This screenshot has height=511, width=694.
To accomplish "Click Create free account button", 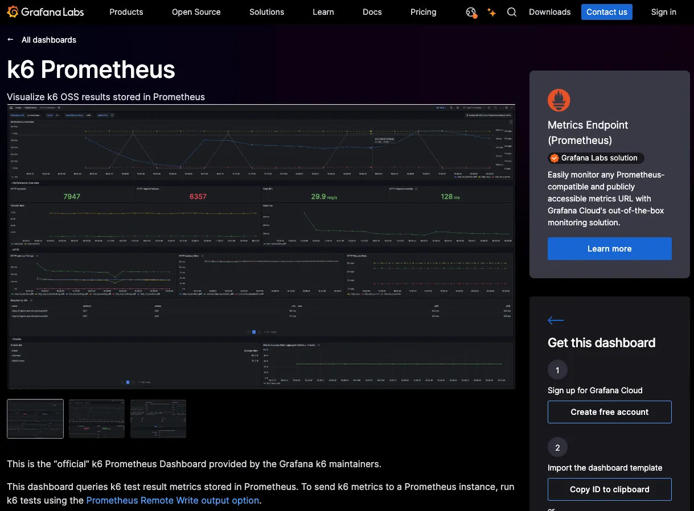I will [x=610, y=412].
